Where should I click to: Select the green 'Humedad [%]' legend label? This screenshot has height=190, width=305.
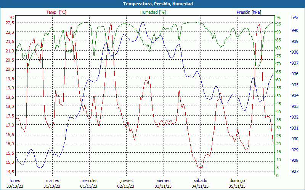pos(153,12)
